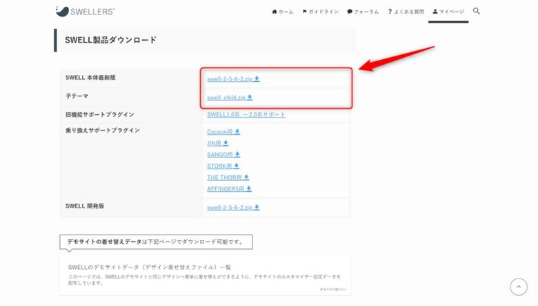Download the STORK用 migration plugin
This screenshot has height=306, width=538.
coord(223,166)
